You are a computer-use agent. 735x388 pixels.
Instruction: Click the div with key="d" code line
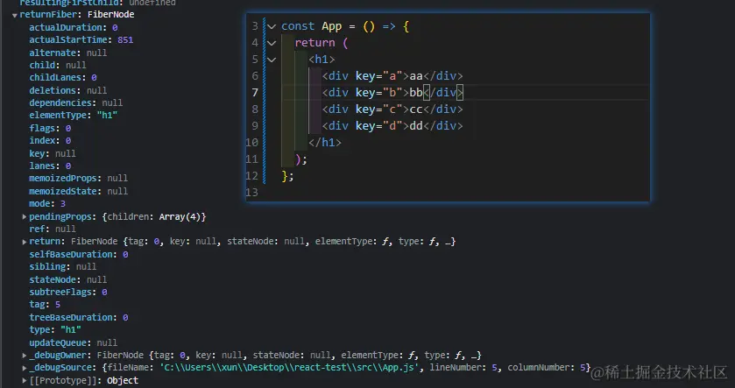(x=392, y=126)
